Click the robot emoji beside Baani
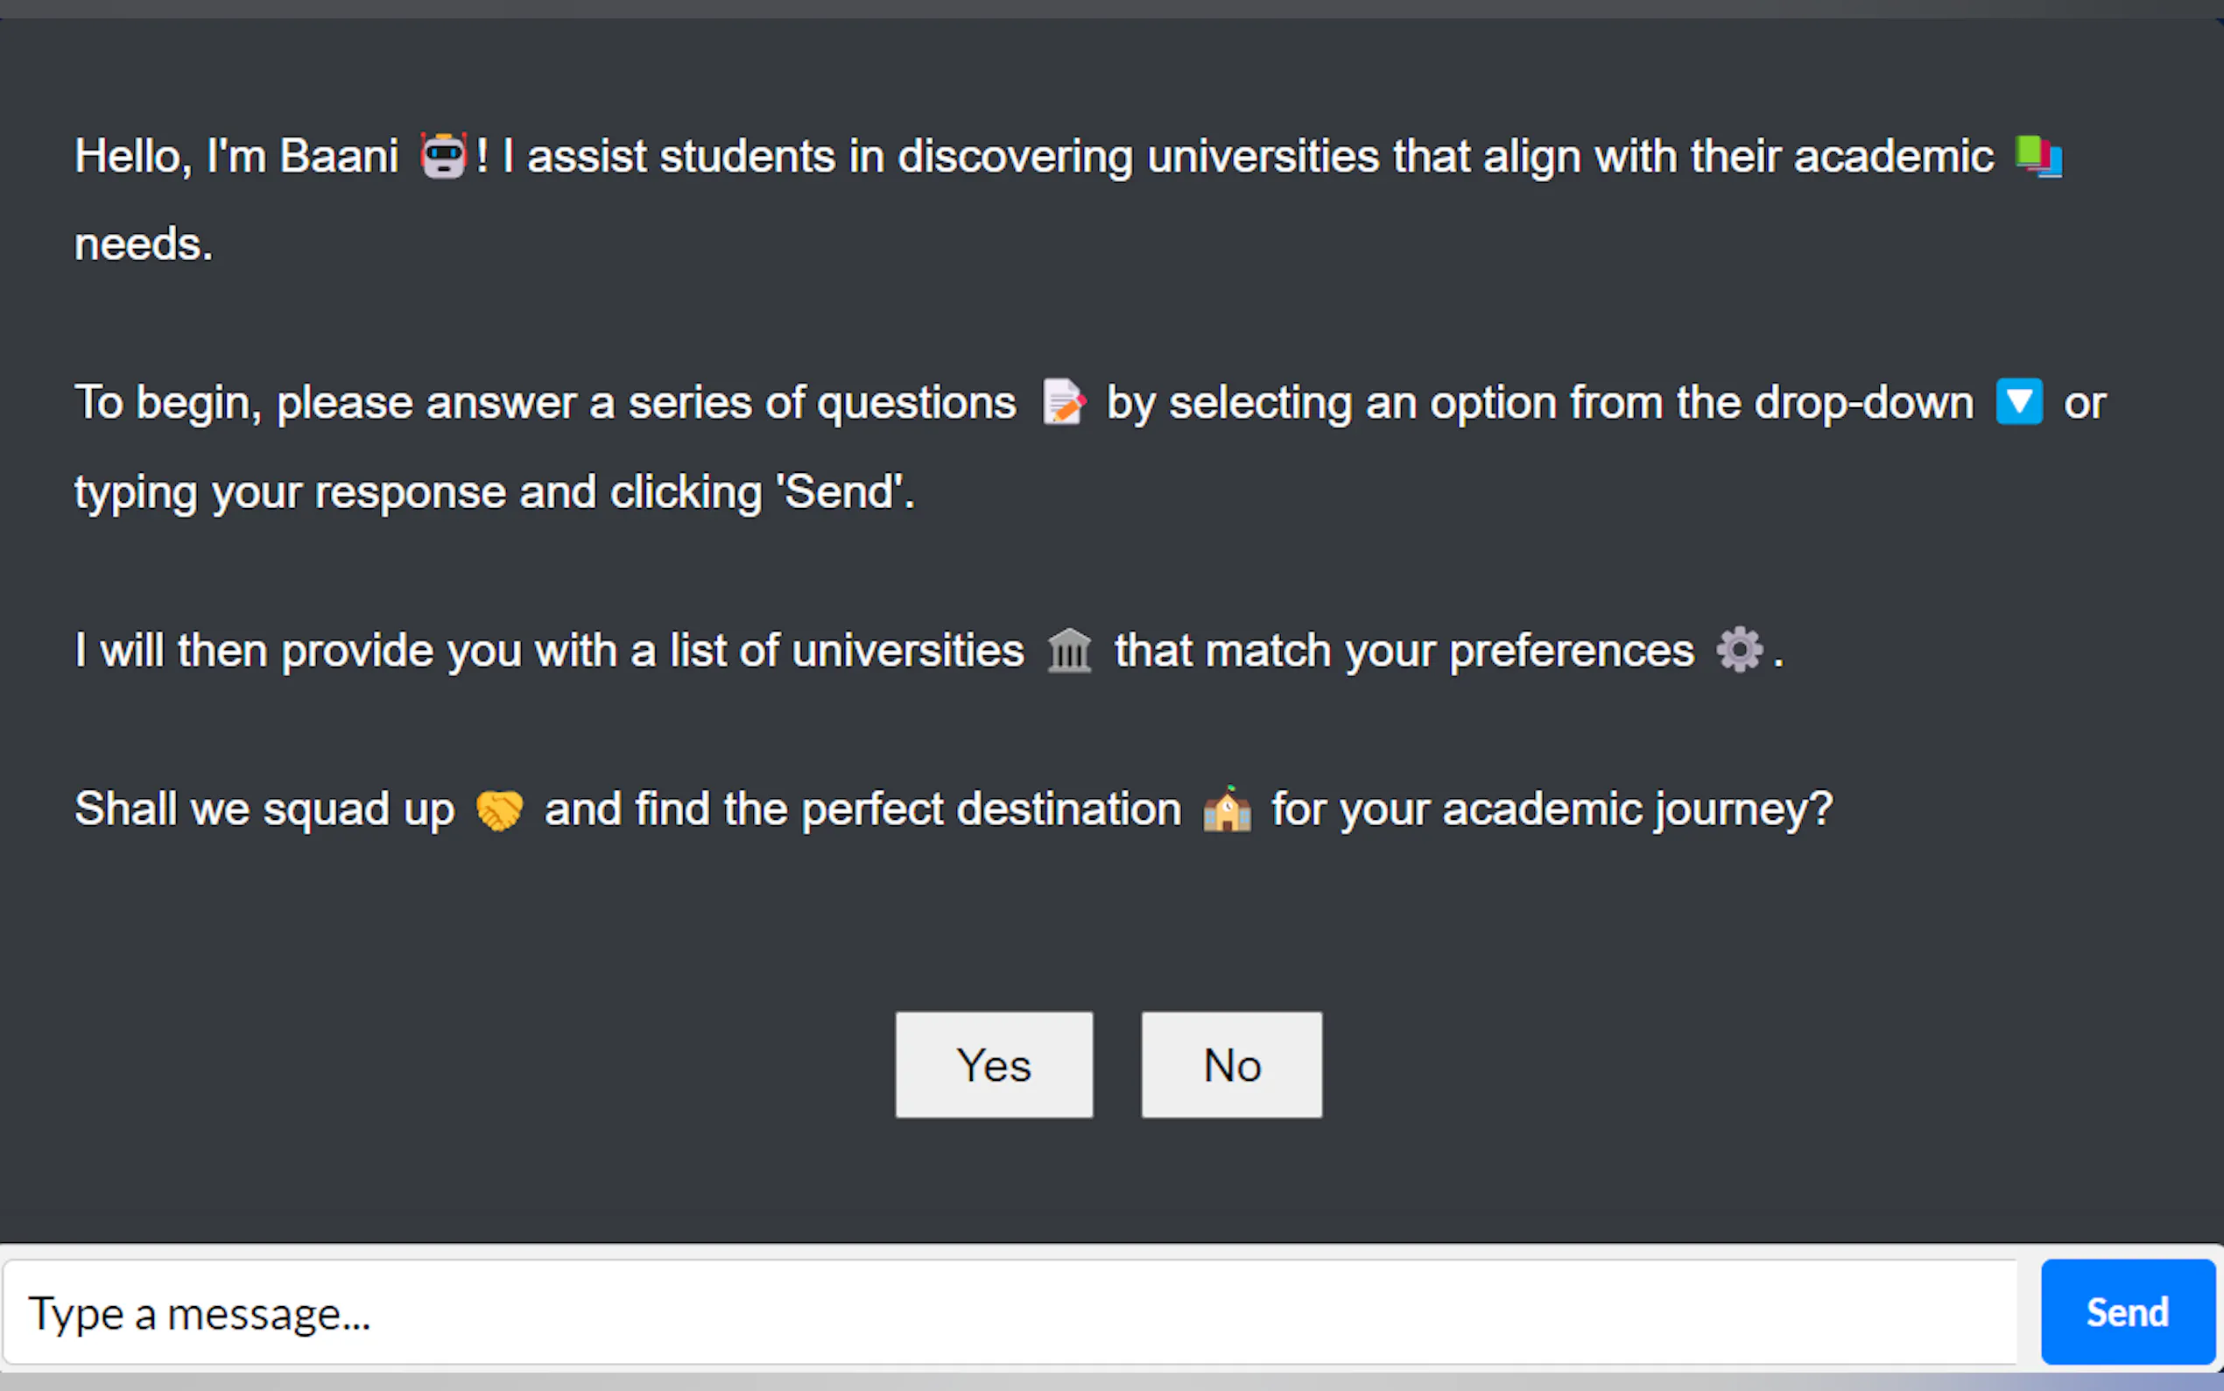This screenshot has width=2224, height=1391. click(x=443, y=155)
